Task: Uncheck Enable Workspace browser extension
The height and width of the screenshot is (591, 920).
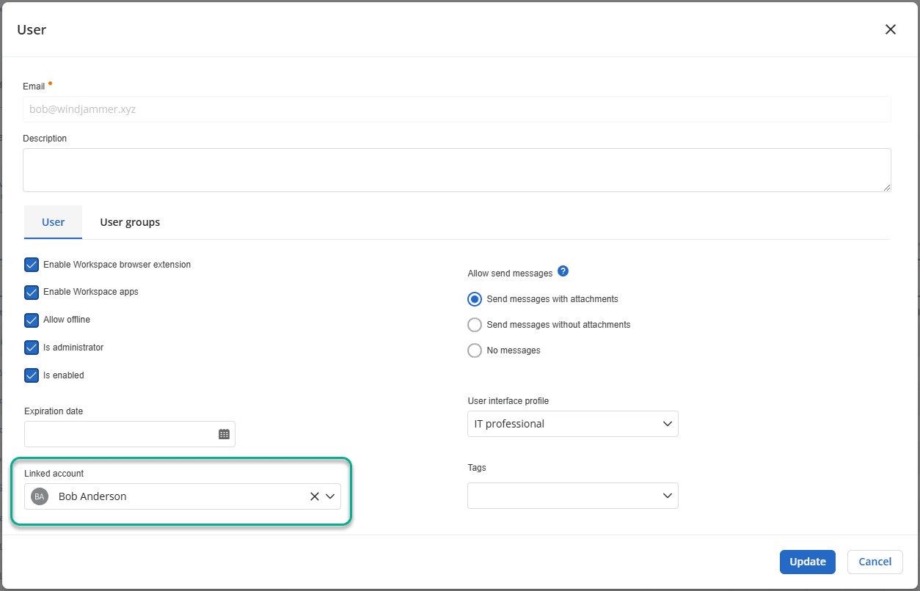Action: click(32, 265)
